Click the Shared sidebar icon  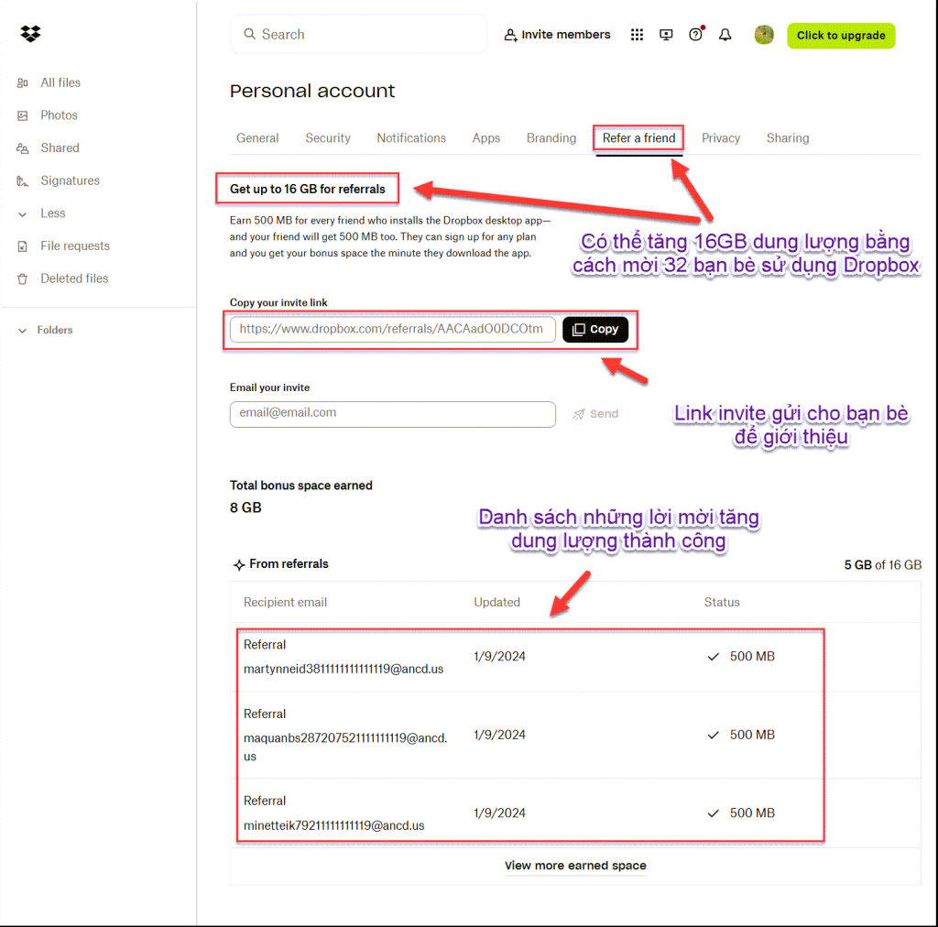[x=23, y=148]
